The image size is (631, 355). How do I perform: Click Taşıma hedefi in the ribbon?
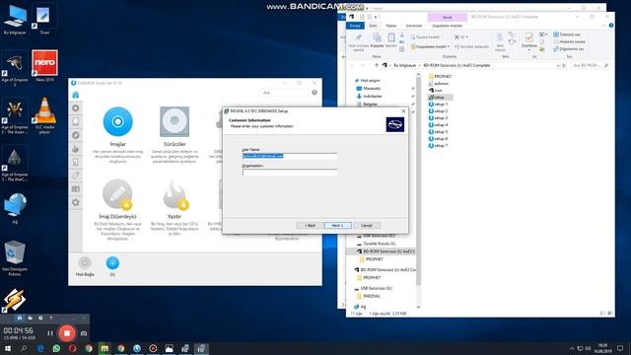coord(425,37)
